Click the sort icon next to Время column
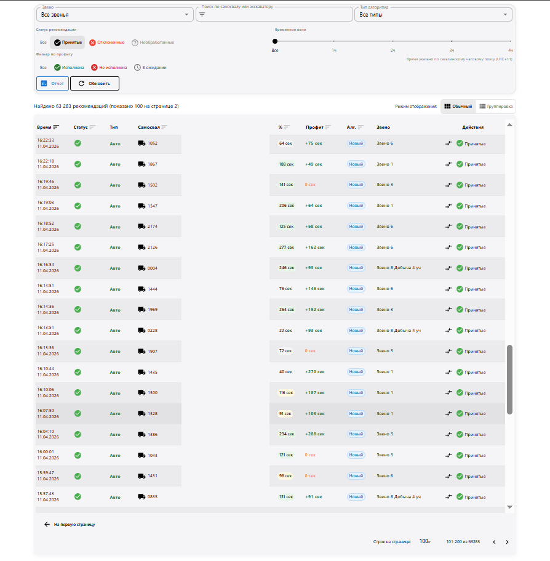The image size is (550, 561). pos(56,127)
